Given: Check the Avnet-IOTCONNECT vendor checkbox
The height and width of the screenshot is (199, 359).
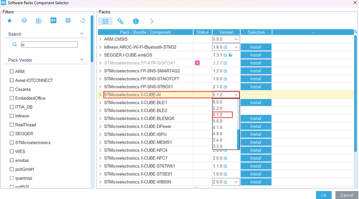Looking at the screenshot, I should point(12,80).
